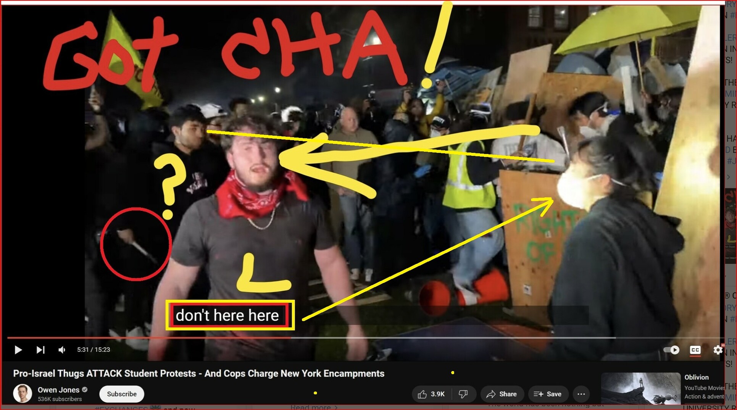
Task: Skip to the next video
Action: point(40,350)
